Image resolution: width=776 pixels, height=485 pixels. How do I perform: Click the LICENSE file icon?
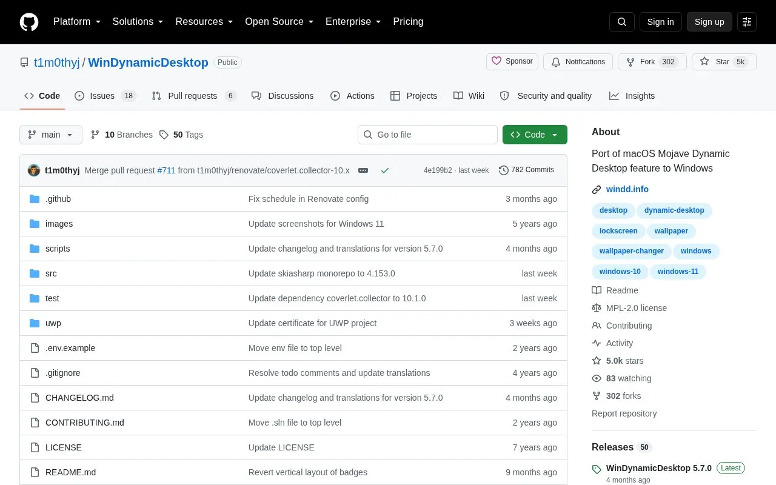point(35,447)
